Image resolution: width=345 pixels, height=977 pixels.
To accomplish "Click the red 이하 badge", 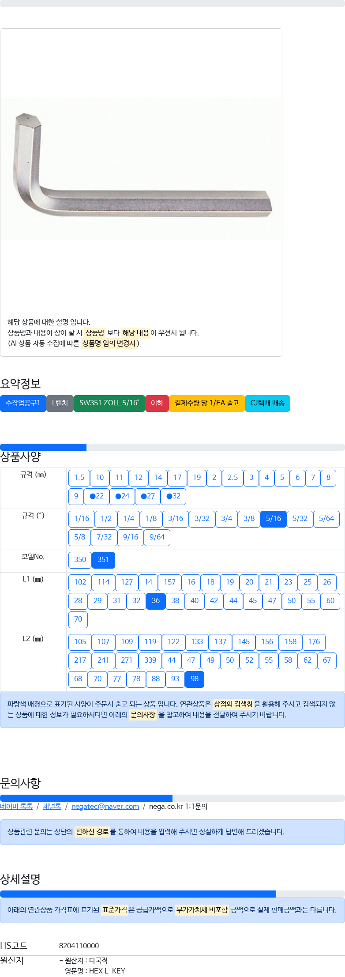I will (157, 403).
